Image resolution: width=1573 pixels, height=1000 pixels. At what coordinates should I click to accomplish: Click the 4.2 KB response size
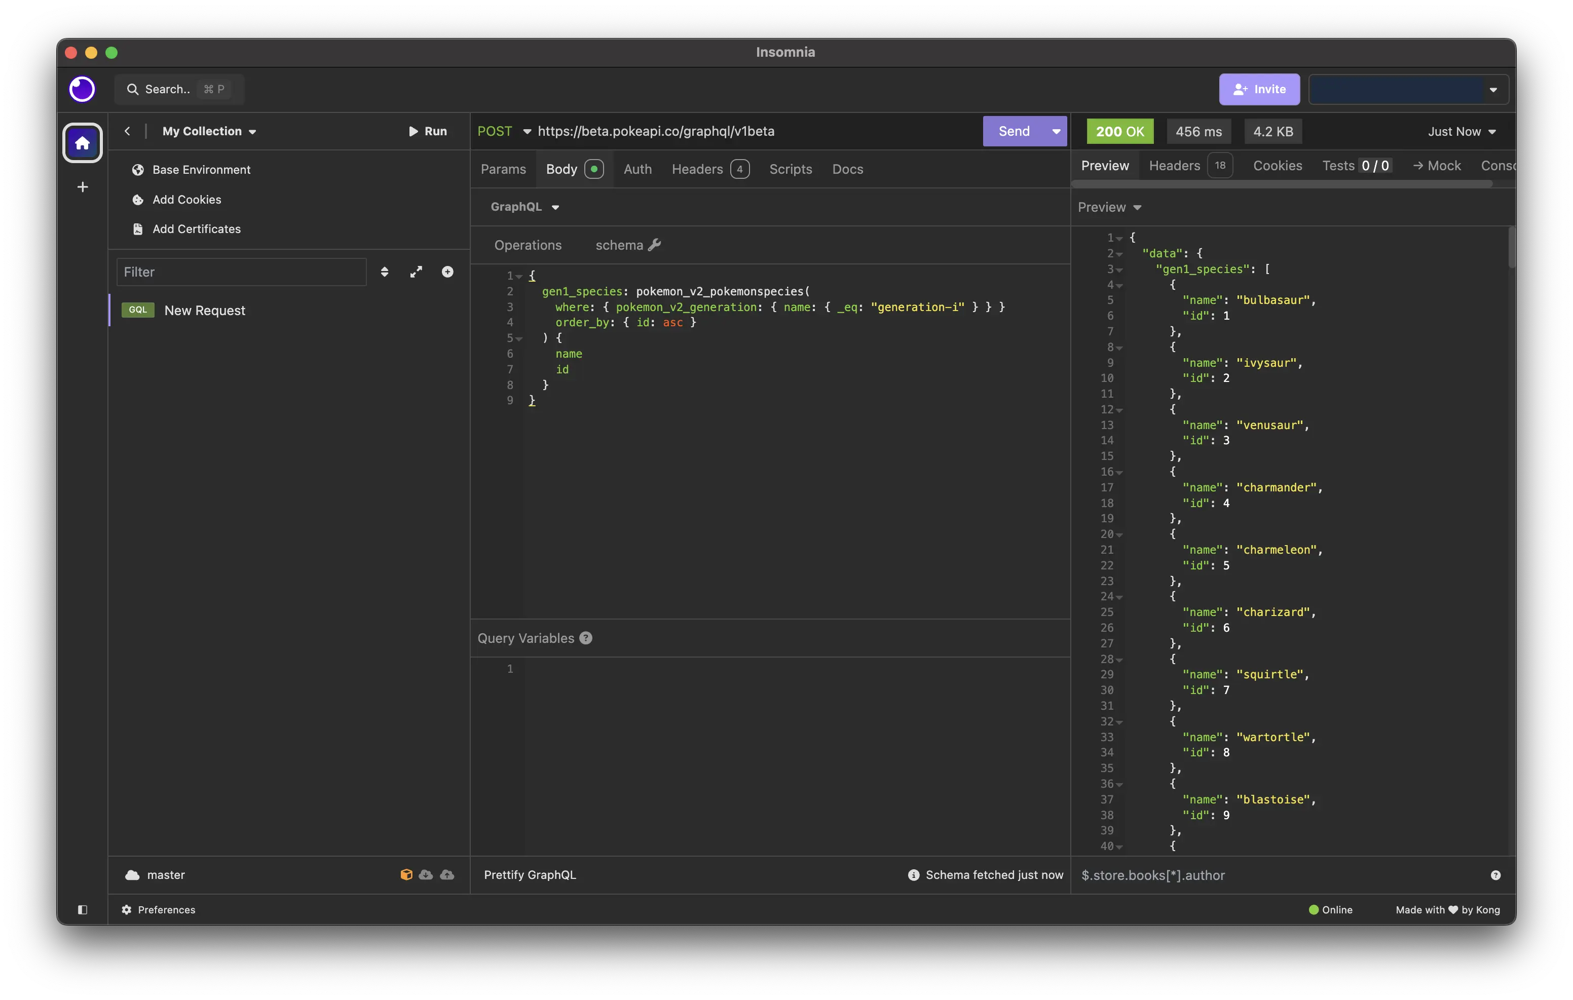click(x=1273, y=132)
